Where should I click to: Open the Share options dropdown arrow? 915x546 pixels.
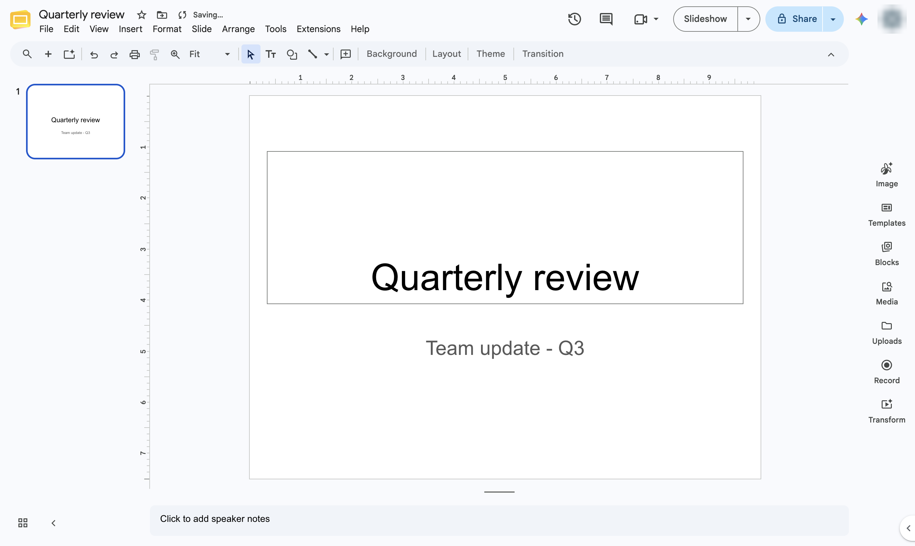point(832,19)
